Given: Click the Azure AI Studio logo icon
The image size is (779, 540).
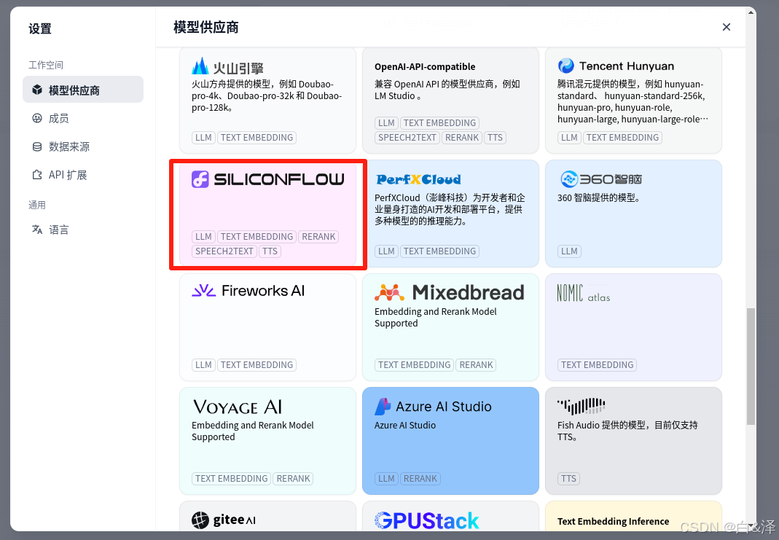Looking at the screenshot, I should pyautogui.click(x=383, y=407).
